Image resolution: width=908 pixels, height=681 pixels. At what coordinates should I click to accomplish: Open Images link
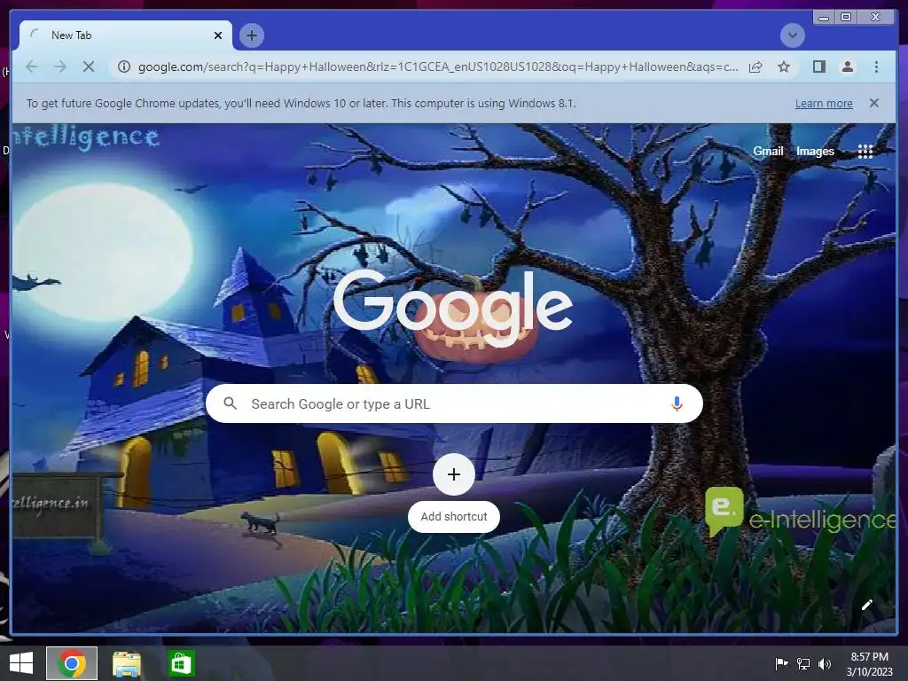[x=815, y=151]
